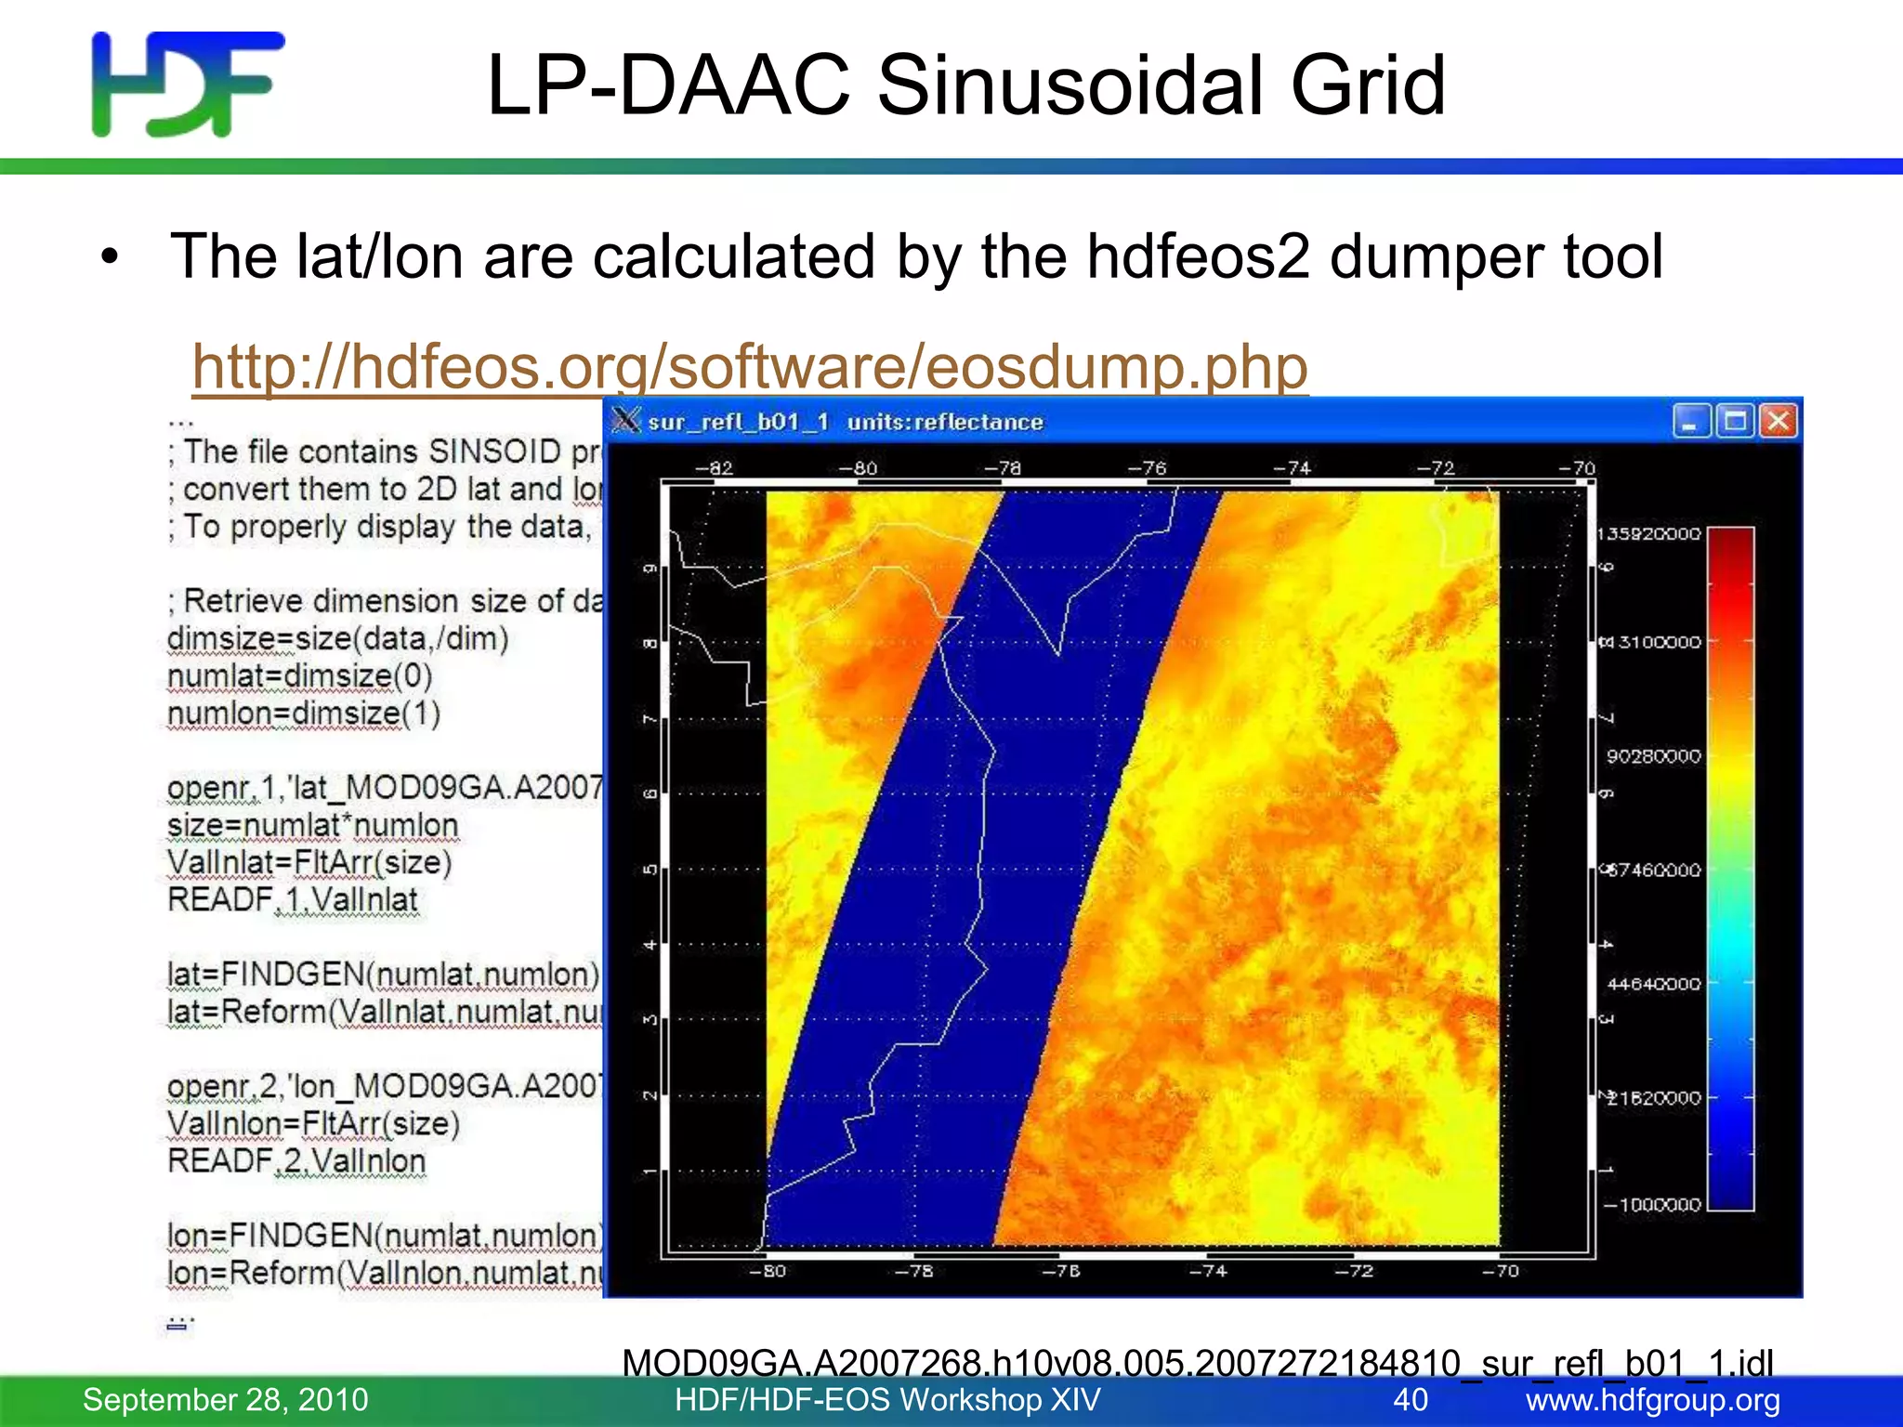Minimize the sur_refl_b01_1 window
The height and width of the screenshot is (1427, 1903).
[1690, 421]
